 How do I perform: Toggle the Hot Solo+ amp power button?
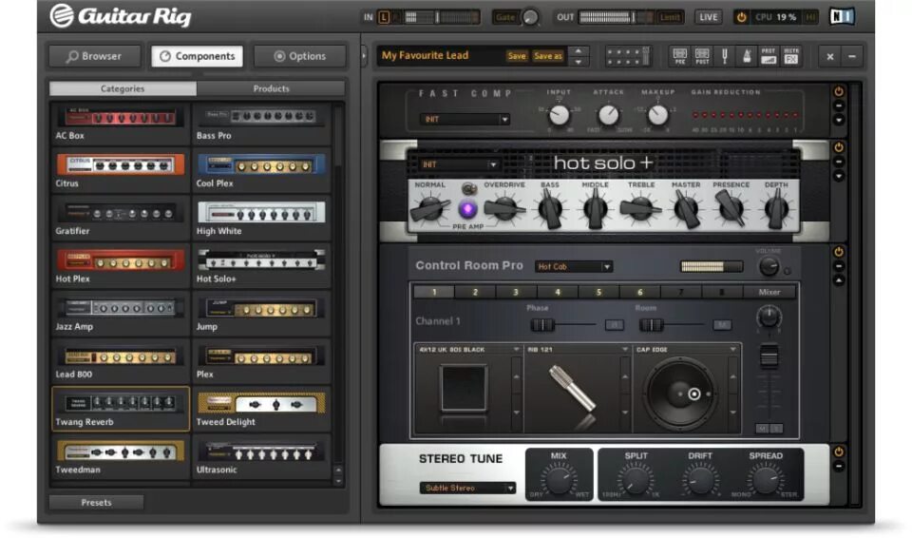pos(839,147)
